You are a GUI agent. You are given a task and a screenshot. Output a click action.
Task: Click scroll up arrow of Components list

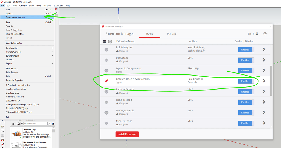[x=54, y=128]
